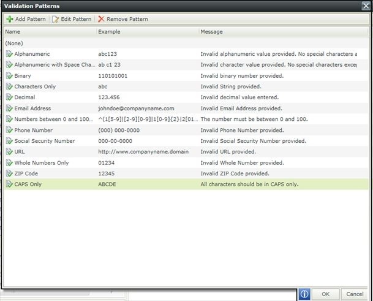Sort by the Message column header

click(283, 32)
